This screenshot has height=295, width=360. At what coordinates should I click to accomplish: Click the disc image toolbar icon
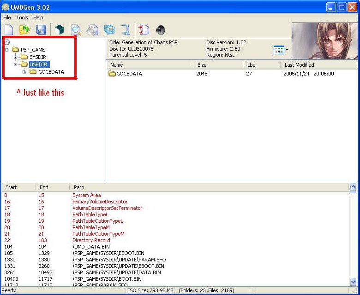[93, 30]
